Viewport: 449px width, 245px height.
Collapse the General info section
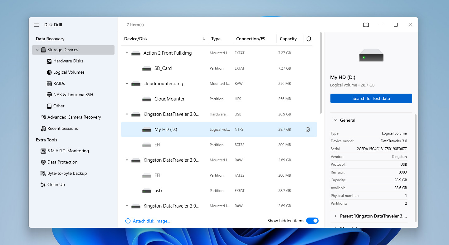335,120
